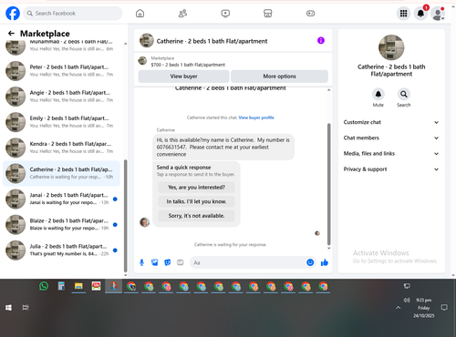
Task: Expand the Chat members section
Action: click(391, 138)
